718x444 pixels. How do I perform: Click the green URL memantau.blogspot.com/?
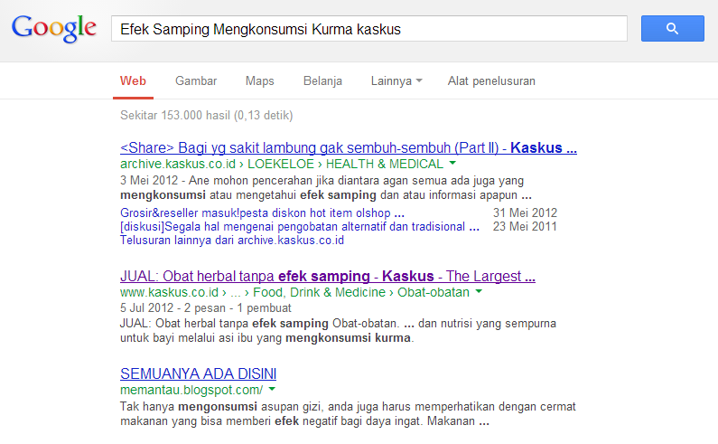pos(191,390)
